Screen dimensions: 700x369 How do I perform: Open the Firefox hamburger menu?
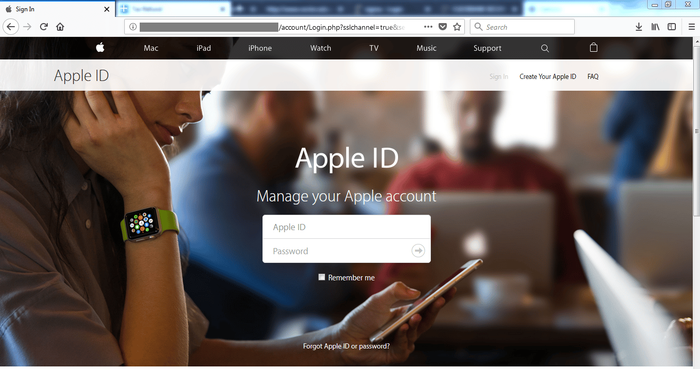691,27
